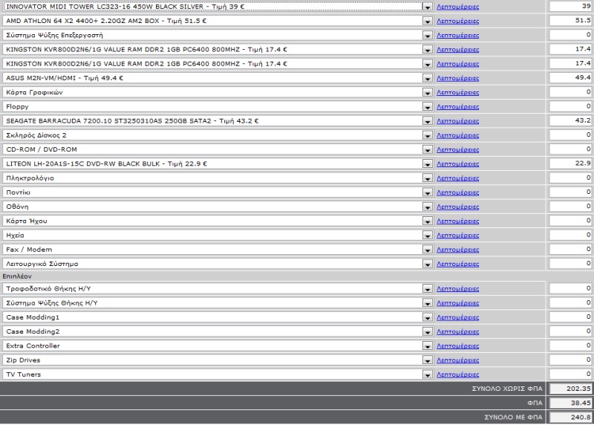View Λεπτομέρειες for LITEON DVD-RW drive
This screenshot has width=594, height=425.
pos(457,164)
